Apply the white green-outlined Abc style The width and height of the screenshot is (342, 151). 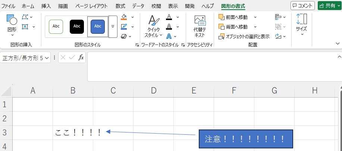(x=56, y=27)
